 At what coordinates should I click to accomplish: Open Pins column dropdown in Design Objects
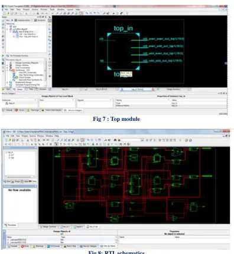(x=73, y=100)
